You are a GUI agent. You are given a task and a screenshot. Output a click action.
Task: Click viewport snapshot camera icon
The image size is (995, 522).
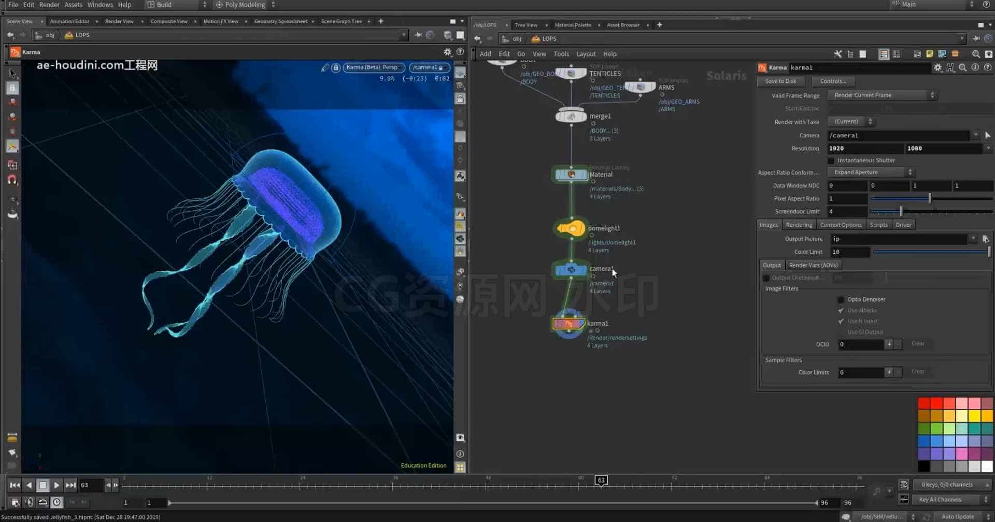460,438
